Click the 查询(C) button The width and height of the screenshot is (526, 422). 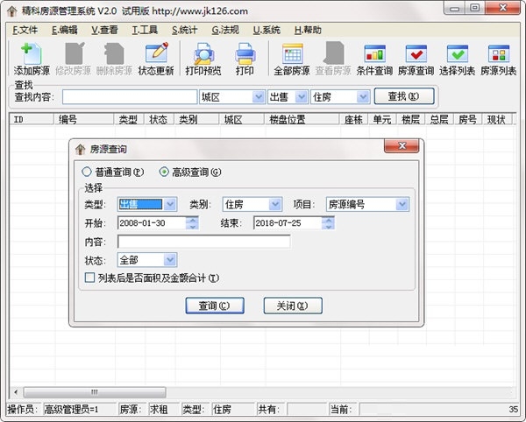click(215, 306)
